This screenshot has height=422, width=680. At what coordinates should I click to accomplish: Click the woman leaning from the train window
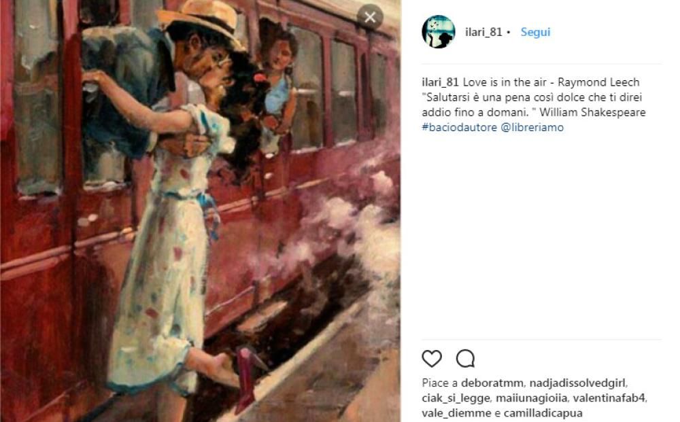280,82
